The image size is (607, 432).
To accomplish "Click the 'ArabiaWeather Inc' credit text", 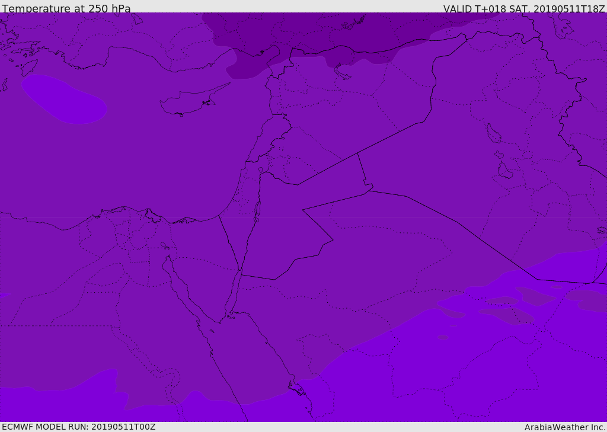I will (565, 427).
